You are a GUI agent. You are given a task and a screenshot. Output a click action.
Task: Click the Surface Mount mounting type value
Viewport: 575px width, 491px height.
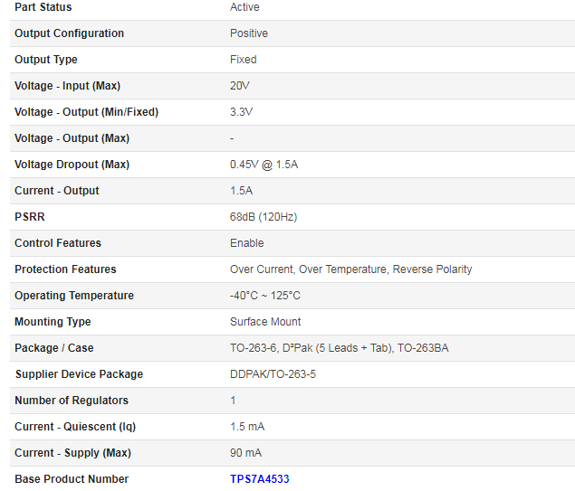coord(265,322)
